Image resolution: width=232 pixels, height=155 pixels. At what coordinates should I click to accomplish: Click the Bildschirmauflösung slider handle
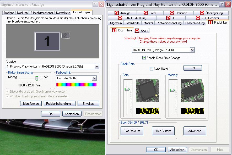tap(37, 78)
